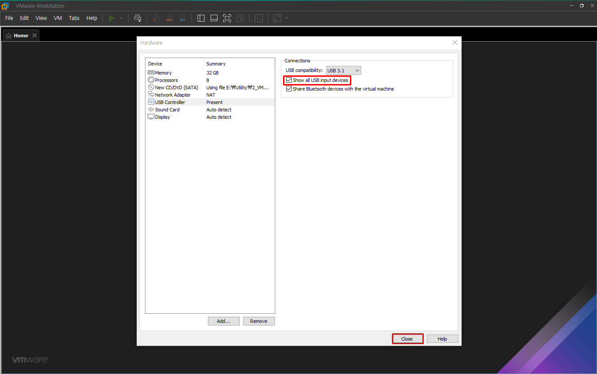This screenshot has height=374, width=597.
Task: Click the 'Present' USB summary value
Action: pos(214,102)
